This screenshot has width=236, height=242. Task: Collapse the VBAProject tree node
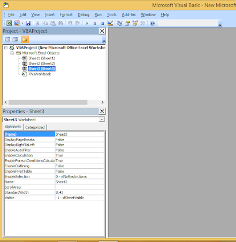[x=6, y=48]
